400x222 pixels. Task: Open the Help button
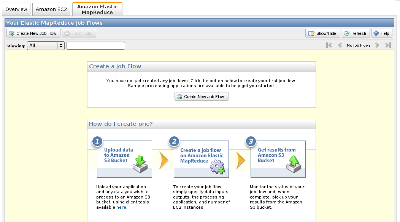click(382, 33)
